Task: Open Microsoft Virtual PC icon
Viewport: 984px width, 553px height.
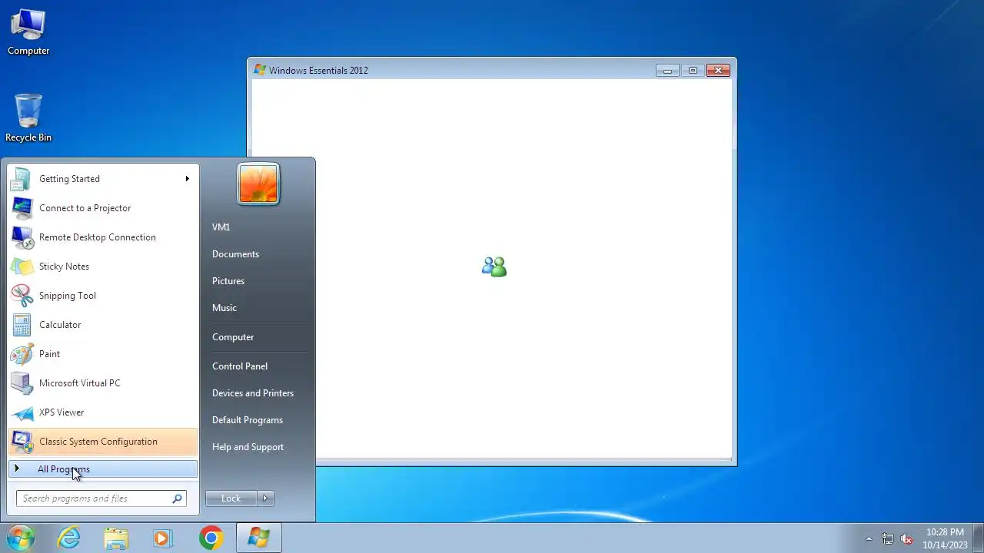Action: click(22, 383)
